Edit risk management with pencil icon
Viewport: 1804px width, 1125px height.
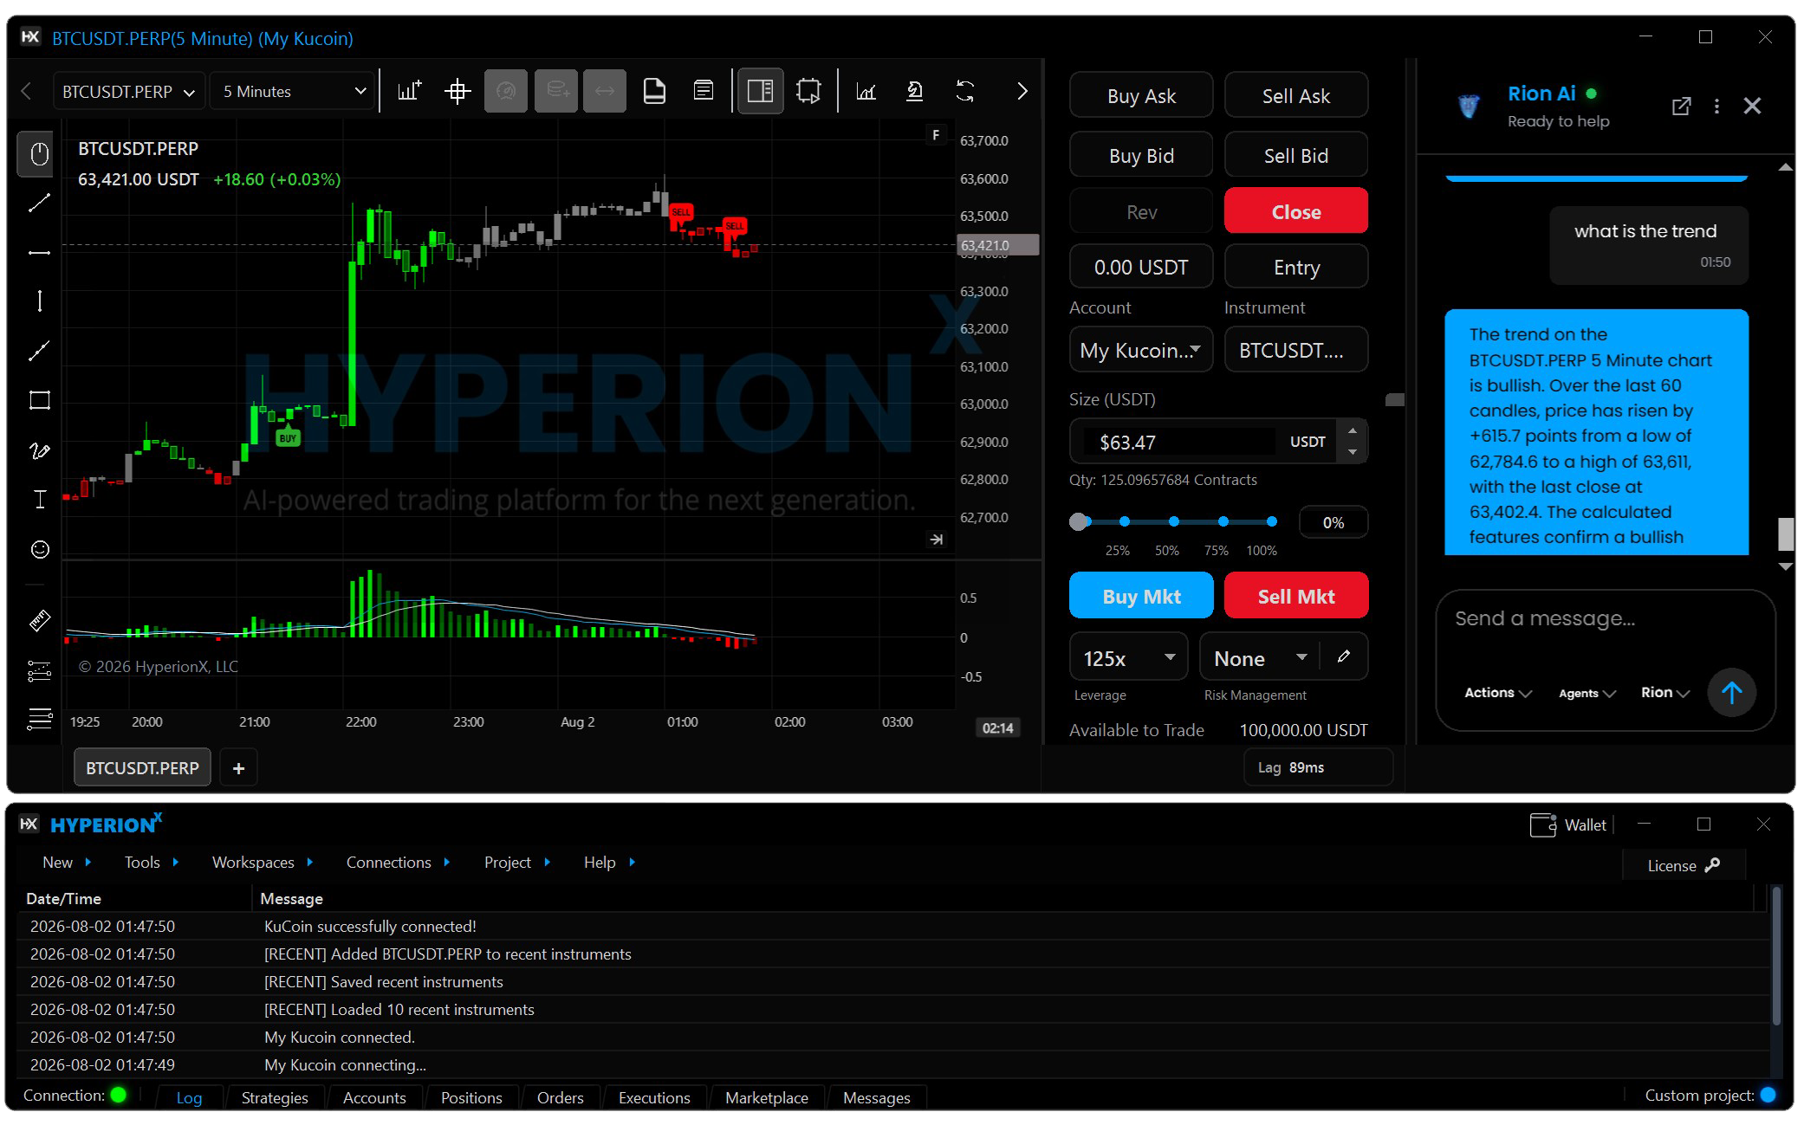[1344, 656]
